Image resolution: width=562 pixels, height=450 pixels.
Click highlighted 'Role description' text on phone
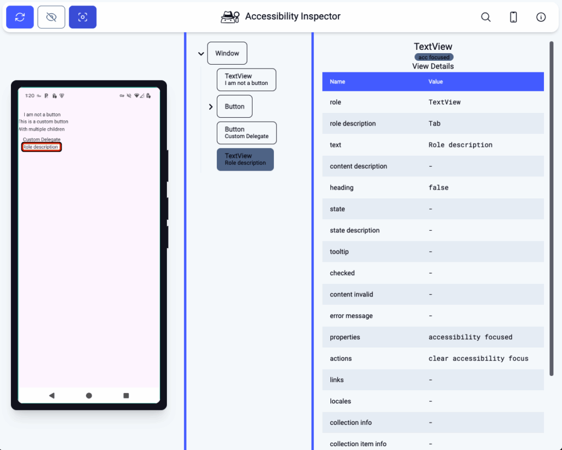pyautogui.click(x=42, y=147)
